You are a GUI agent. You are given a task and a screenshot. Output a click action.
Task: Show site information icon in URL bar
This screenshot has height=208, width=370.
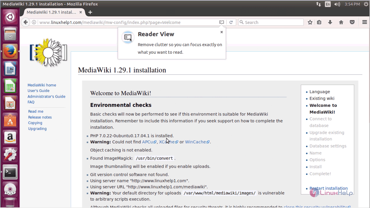point(34,22)
